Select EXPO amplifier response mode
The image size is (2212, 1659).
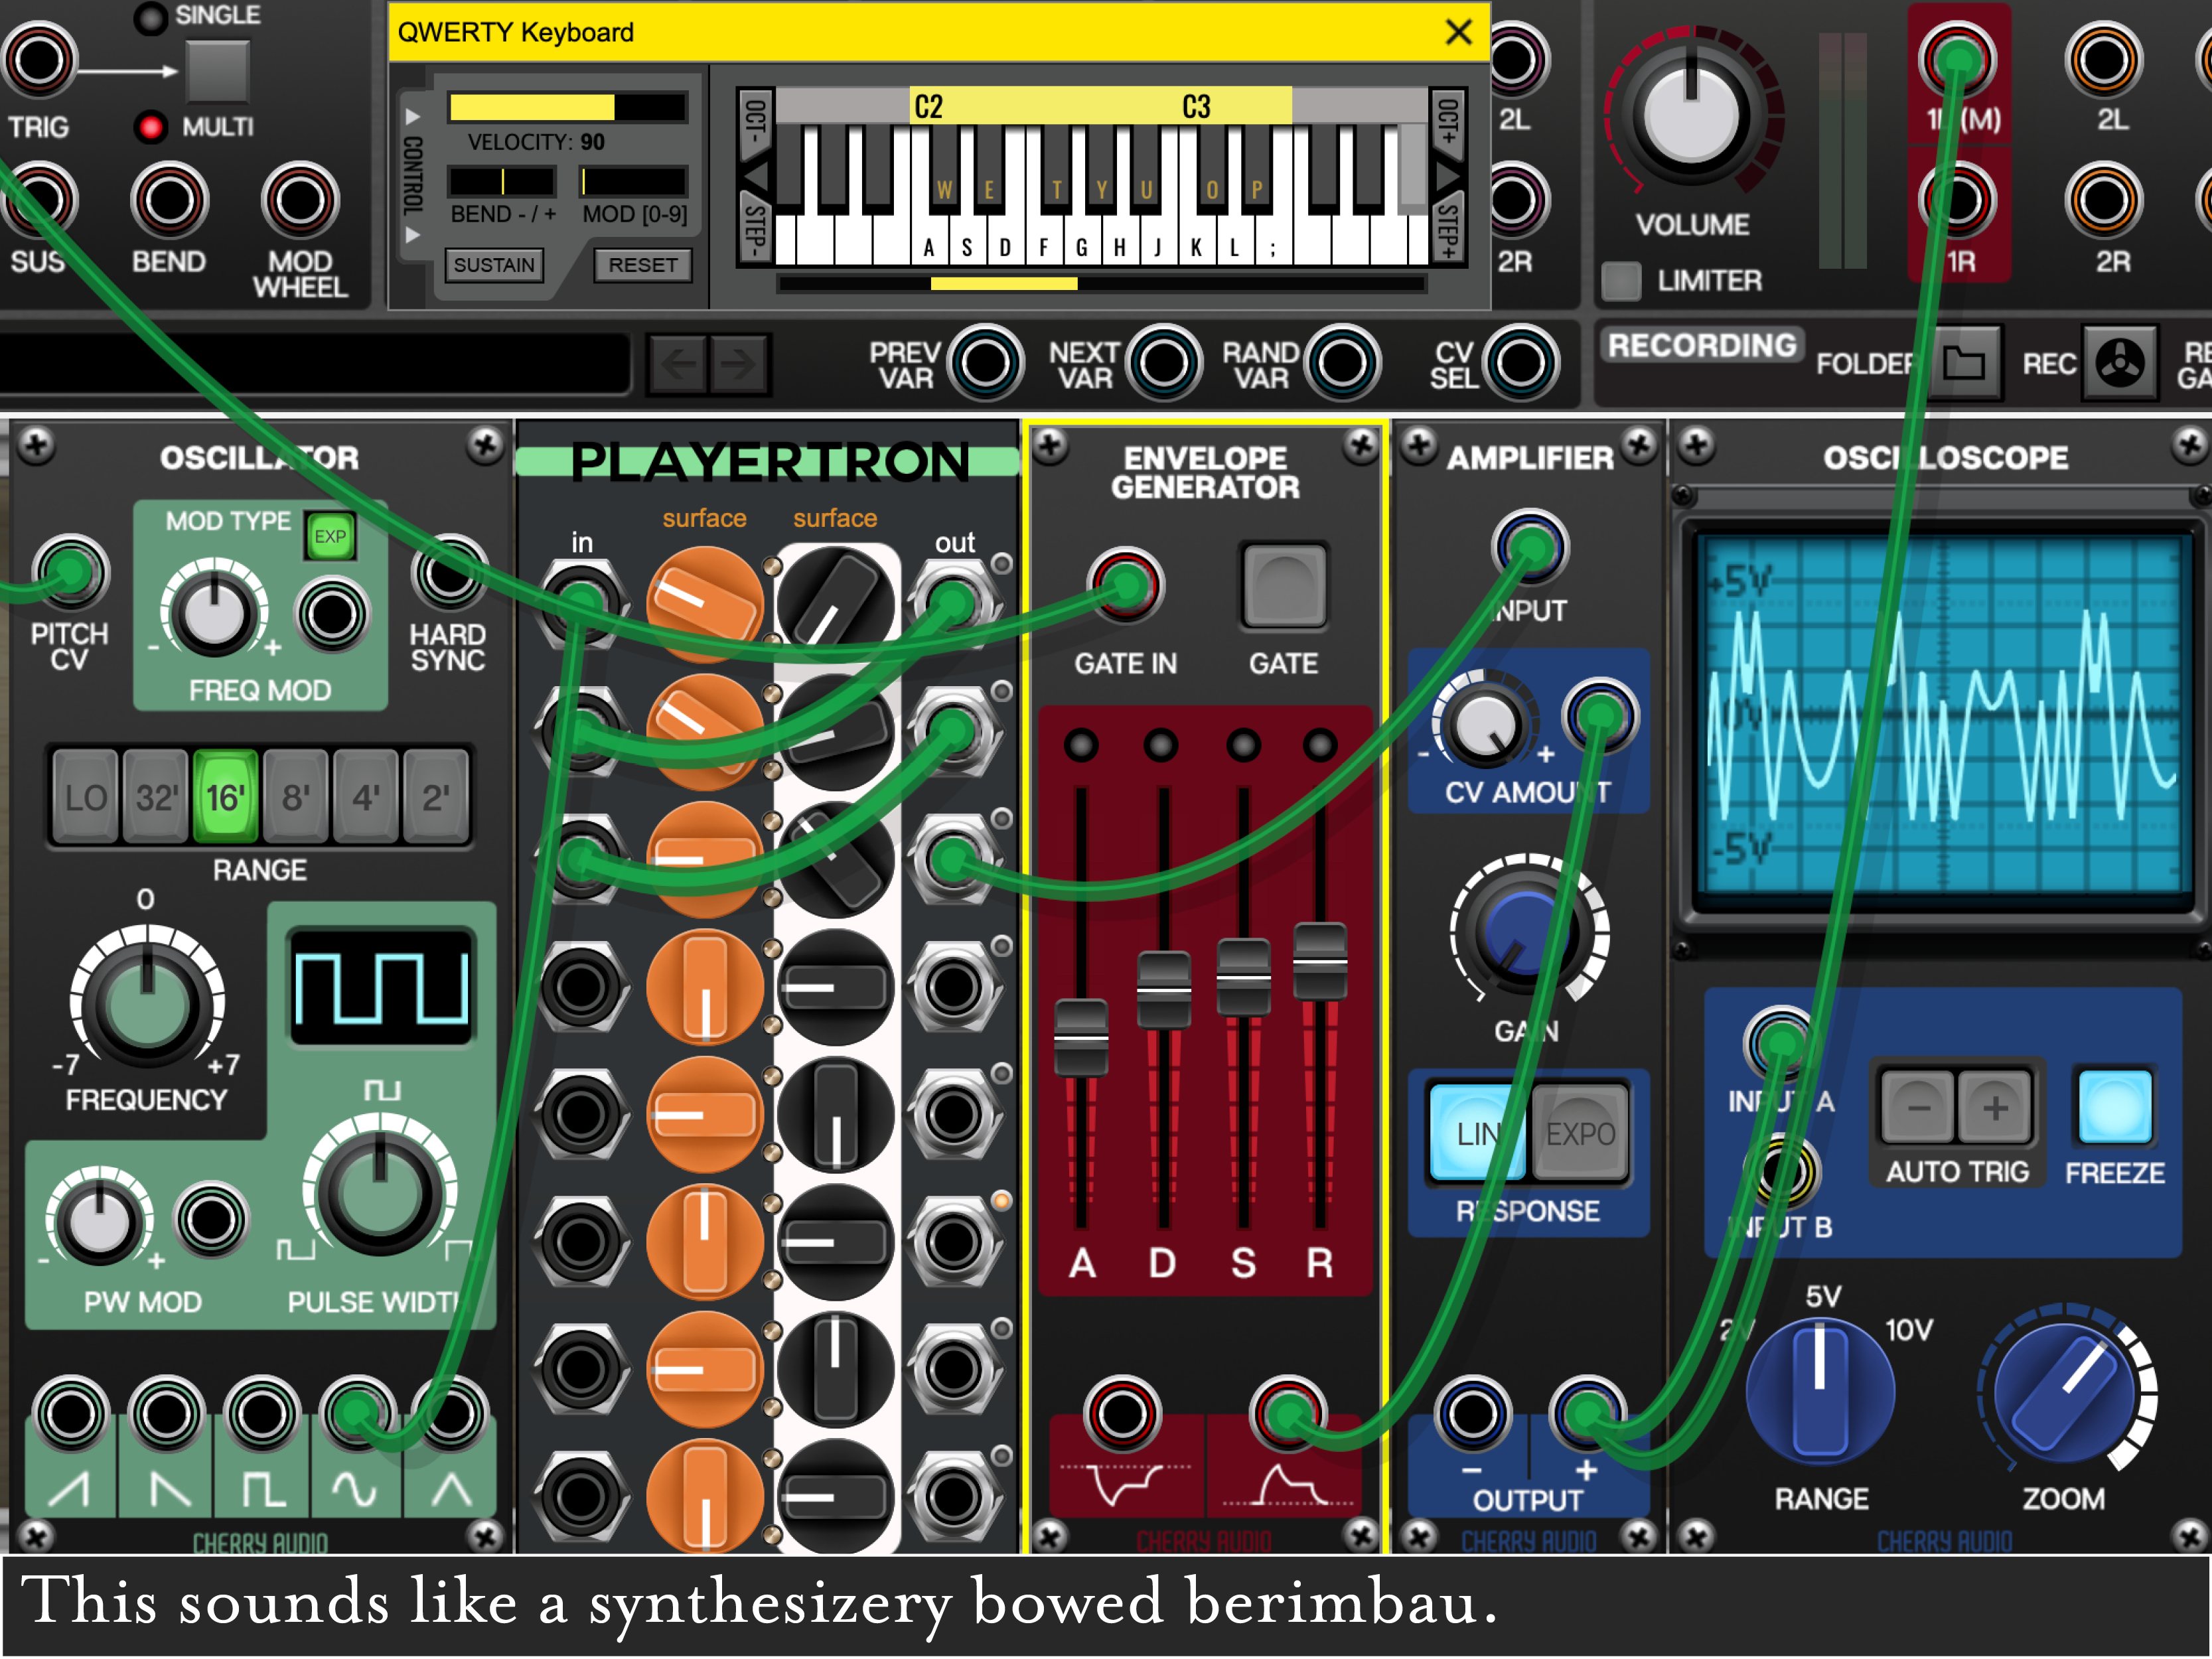(1580, 1134)
